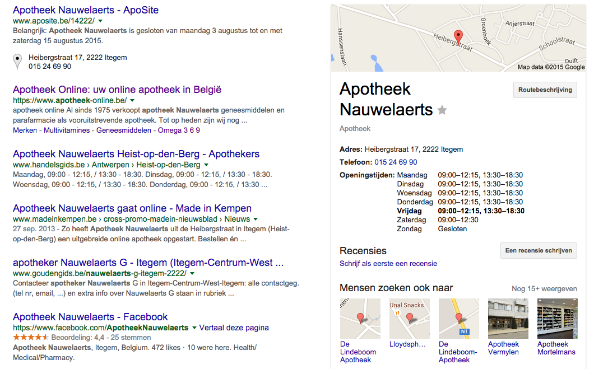Image resolution: width=594 pixels, height=369 pixels.
Task: Open the Apotheek Mortelmans photo thumbnail
Action: 557,318
